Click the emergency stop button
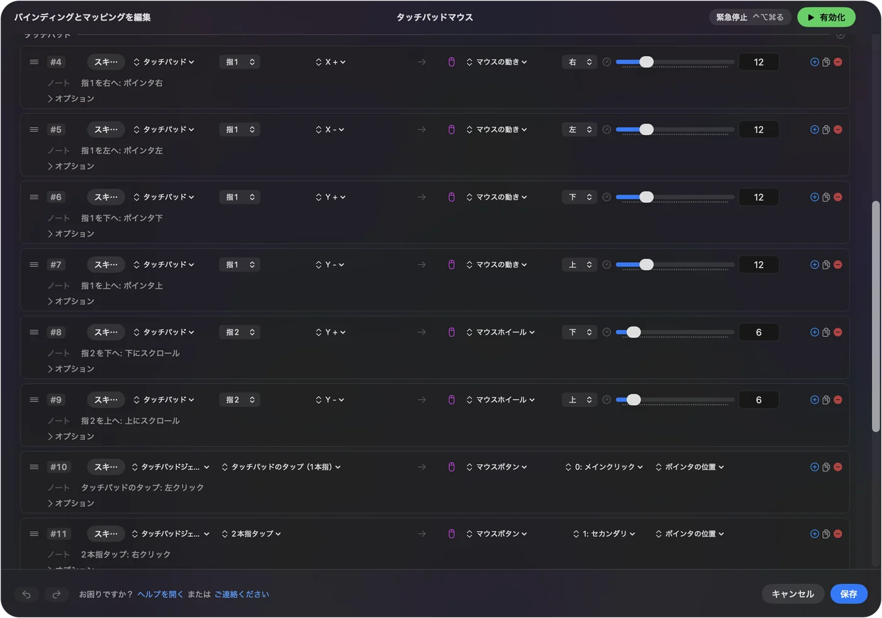This screenshot has height=618, width=882. (x=750, y=18)
